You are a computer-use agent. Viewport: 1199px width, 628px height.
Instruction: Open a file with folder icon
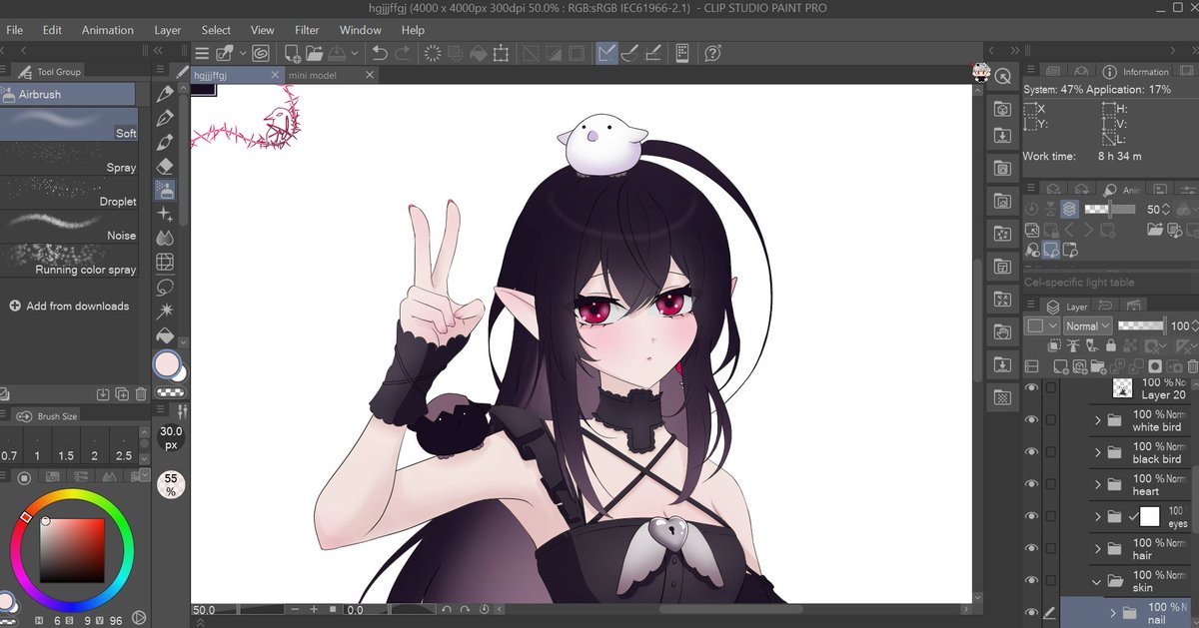(314, 53)
